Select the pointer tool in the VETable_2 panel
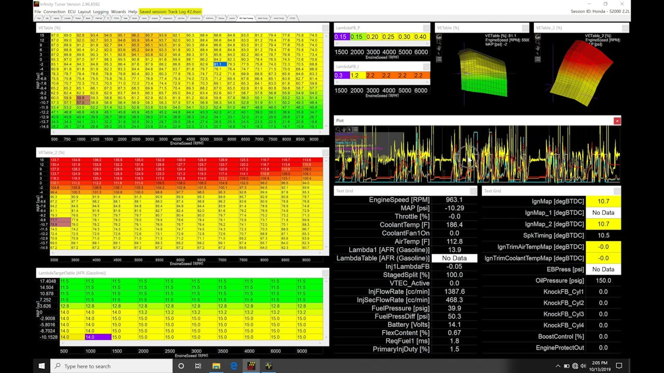The height and width of the screenshot is (373, 664). click(538, 53)
